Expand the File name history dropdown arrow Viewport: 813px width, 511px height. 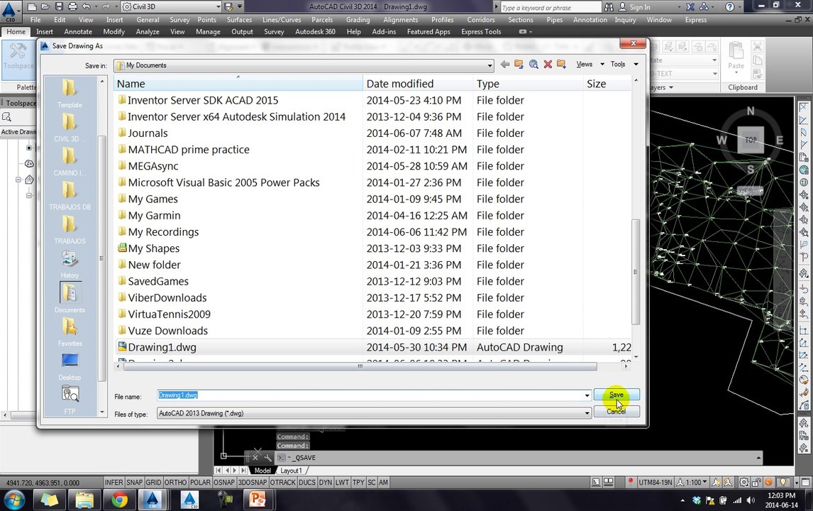[x=587, y=395]
